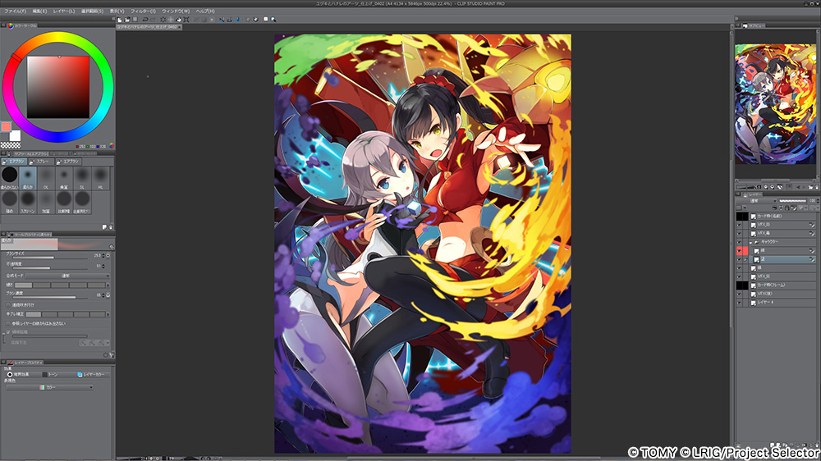821x461 pixels.
Task: Open the ウィンドウ(W) menu
Action: click(x=176, y=11)
